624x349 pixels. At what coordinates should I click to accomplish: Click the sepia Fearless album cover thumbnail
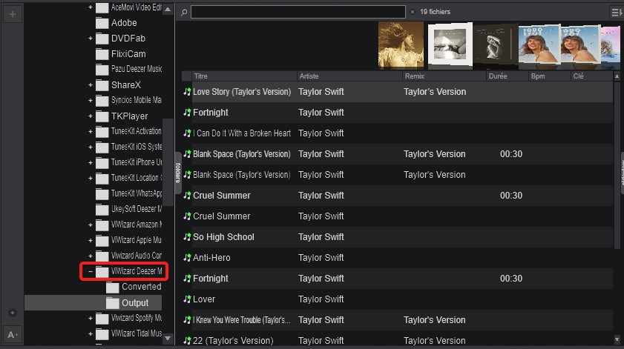pyautogui.click(x=401, y=45)
